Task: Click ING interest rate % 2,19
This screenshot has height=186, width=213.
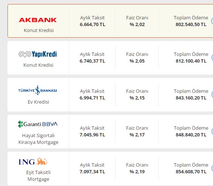Action: [x=137, y=172]
